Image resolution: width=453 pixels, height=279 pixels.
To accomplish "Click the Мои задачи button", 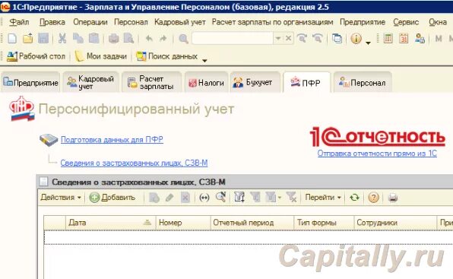I will click(x=101, y=56).
